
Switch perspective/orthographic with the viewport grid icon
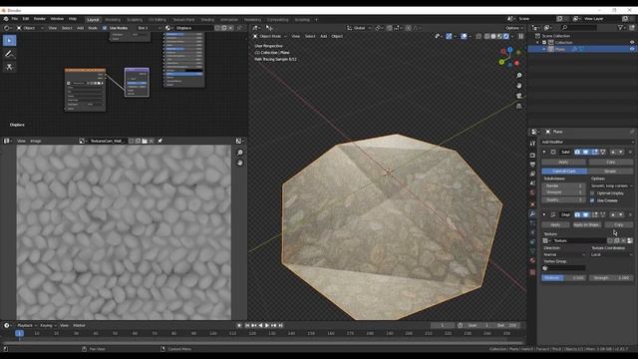518,107
